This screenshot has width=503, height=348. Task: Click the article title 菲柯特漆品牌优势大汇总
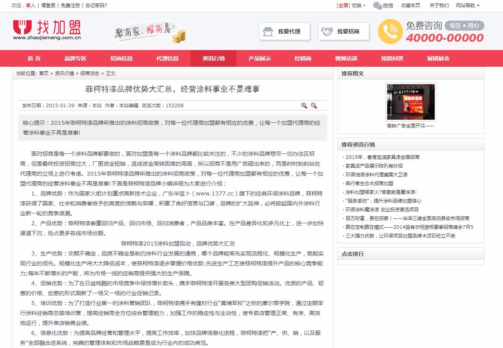pyautogui.click(x=173, y=89)
